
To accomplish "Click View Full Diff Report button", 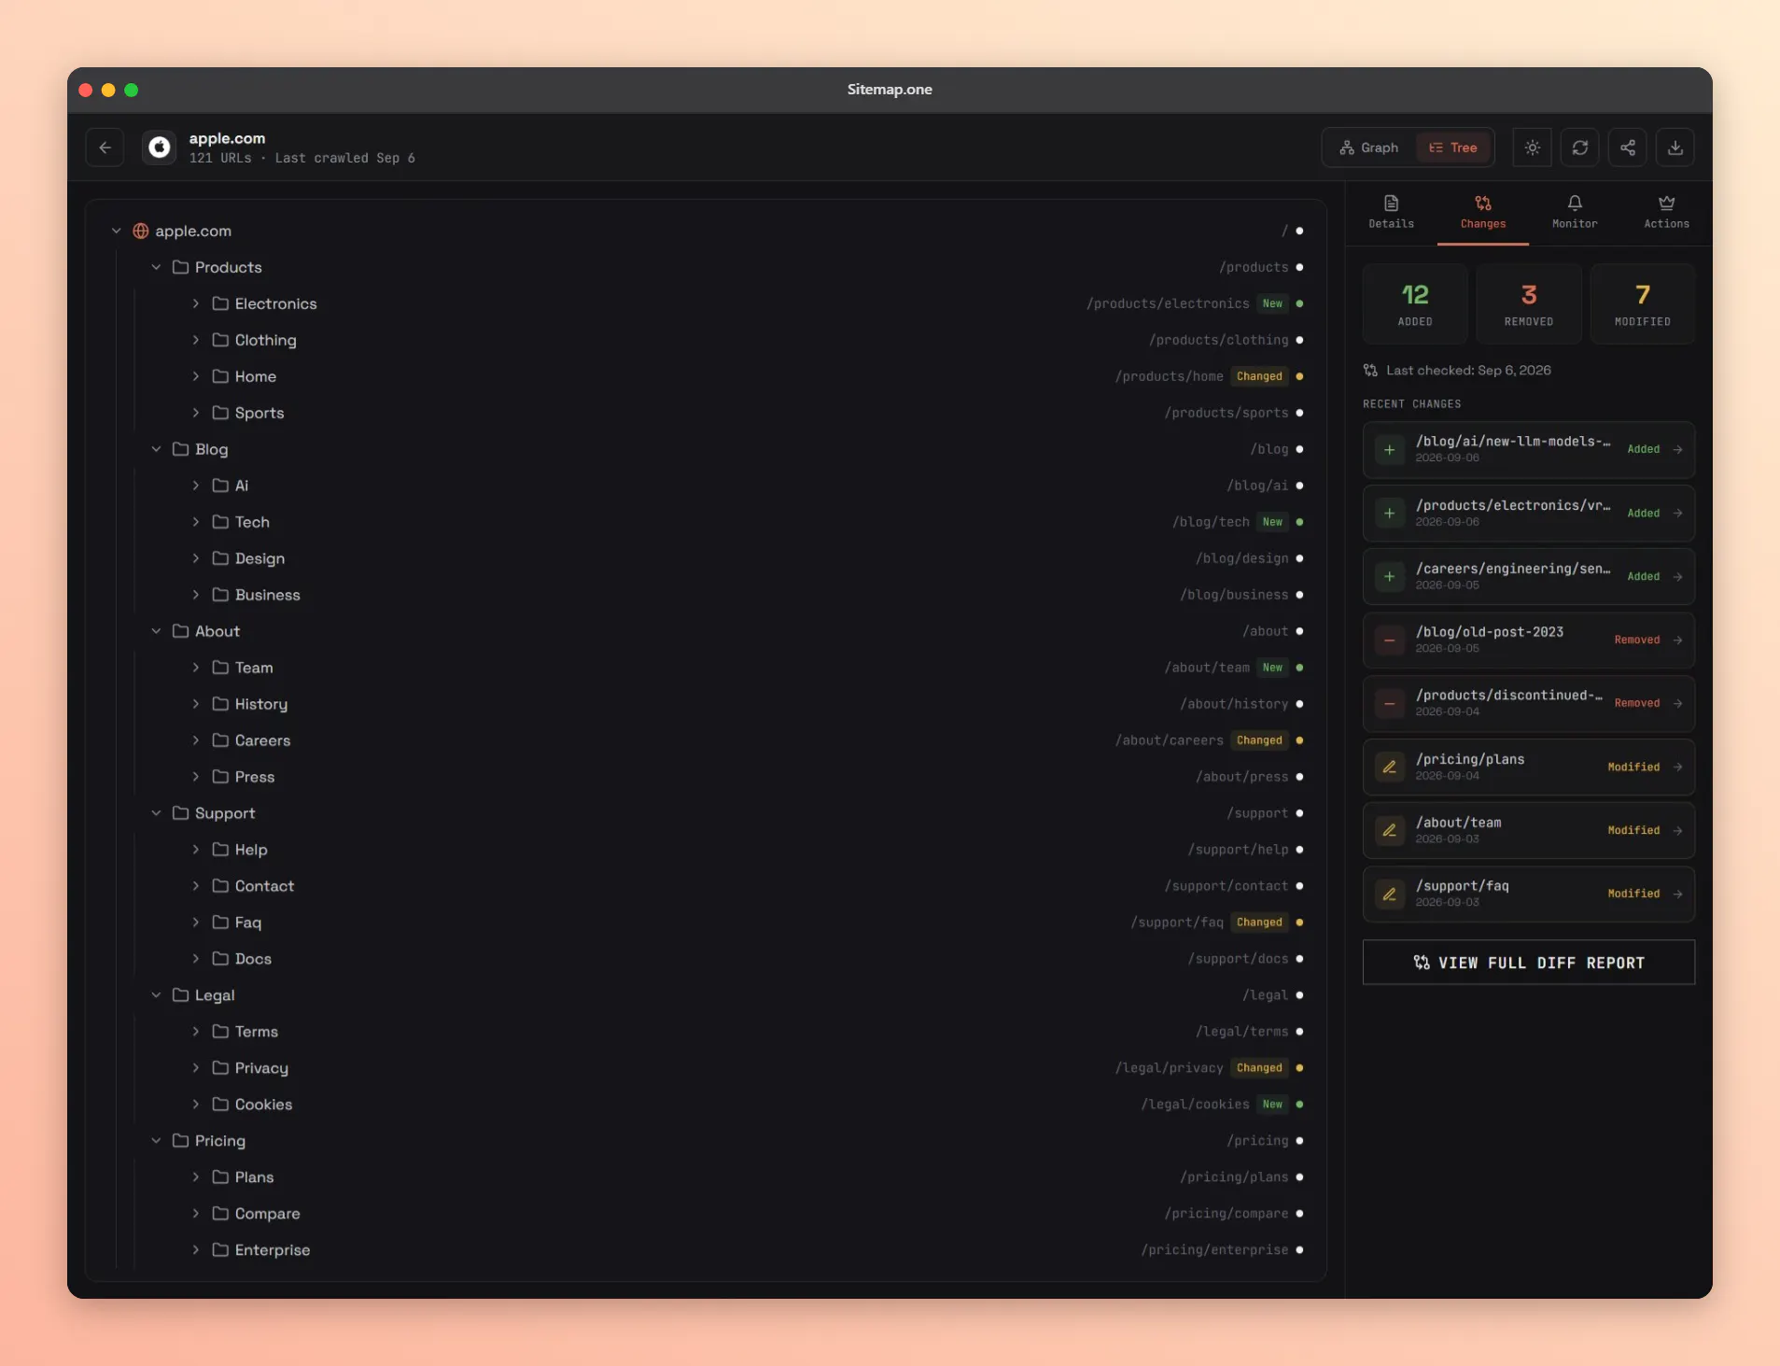I will tap(1528, 963).
